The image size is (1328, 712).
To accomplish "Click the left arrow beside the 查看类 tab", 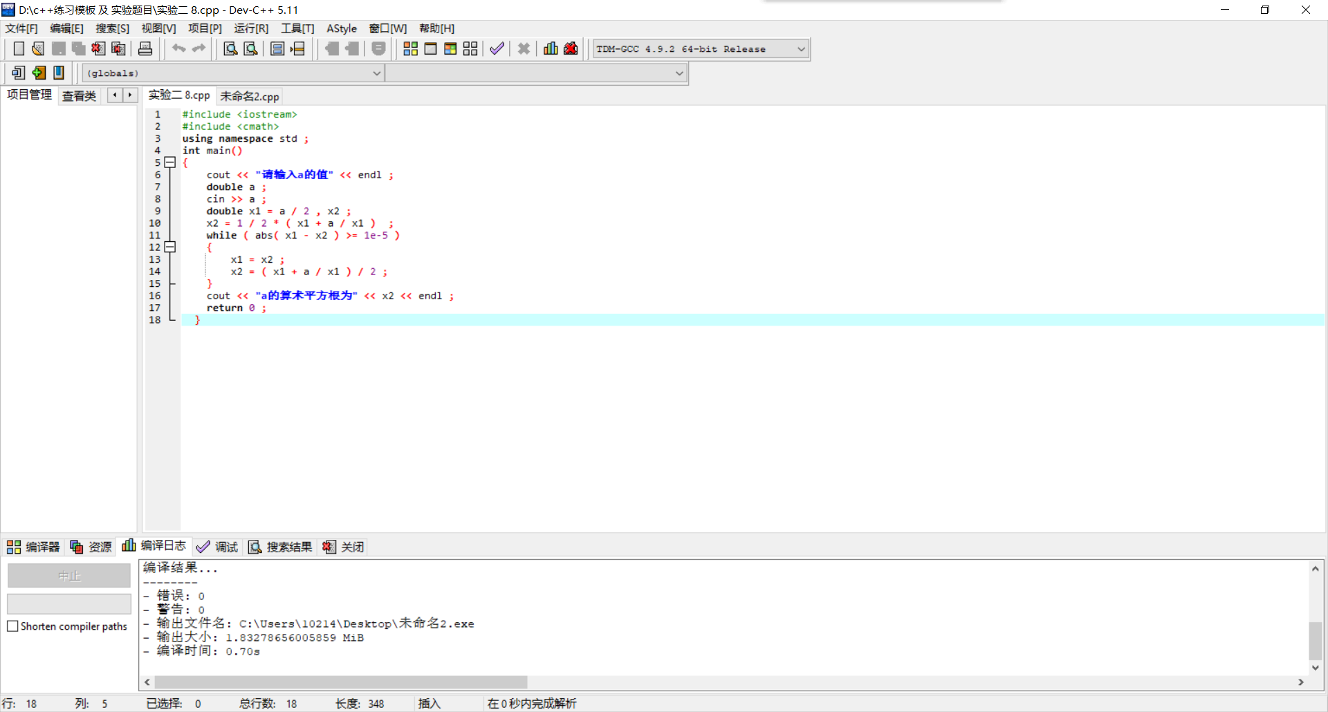I will (115, 95).
